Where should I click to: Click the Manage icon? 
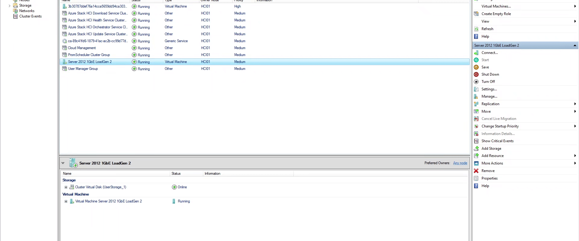(476, 96)
